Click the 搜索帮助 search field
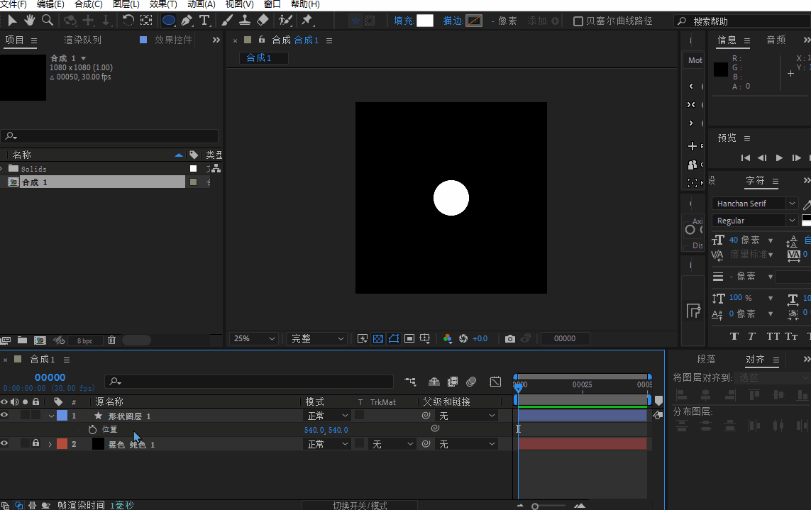This screenshot has width=811, height=510. (x=738, y=21)
